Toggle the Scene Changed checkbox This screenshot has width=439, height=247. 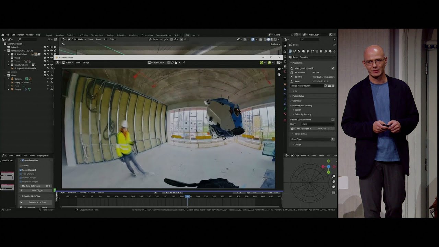21,170
